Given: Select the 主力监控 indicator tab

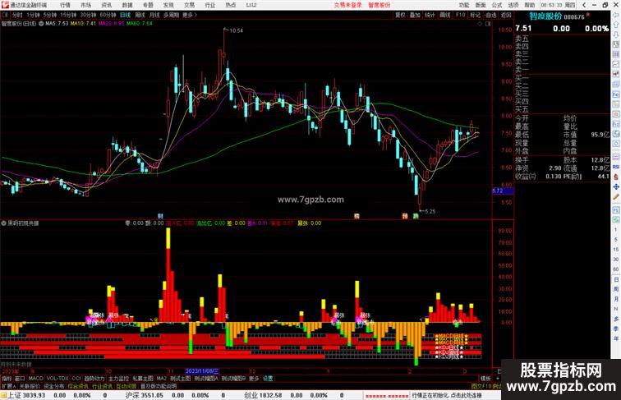Looking at the screenshot, I should coord(118,379).
